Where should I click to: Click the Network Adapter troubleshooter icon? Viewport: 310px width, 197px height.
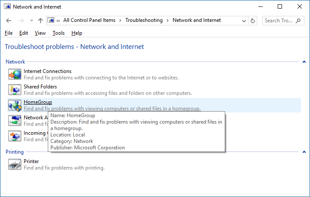[x=15, y=121]
